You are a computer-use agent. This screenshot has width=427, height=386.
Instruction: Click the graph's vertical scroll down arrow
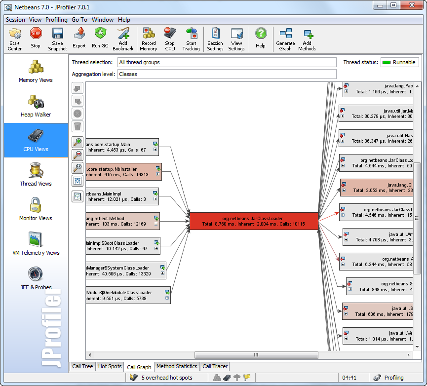pos(417,347)
